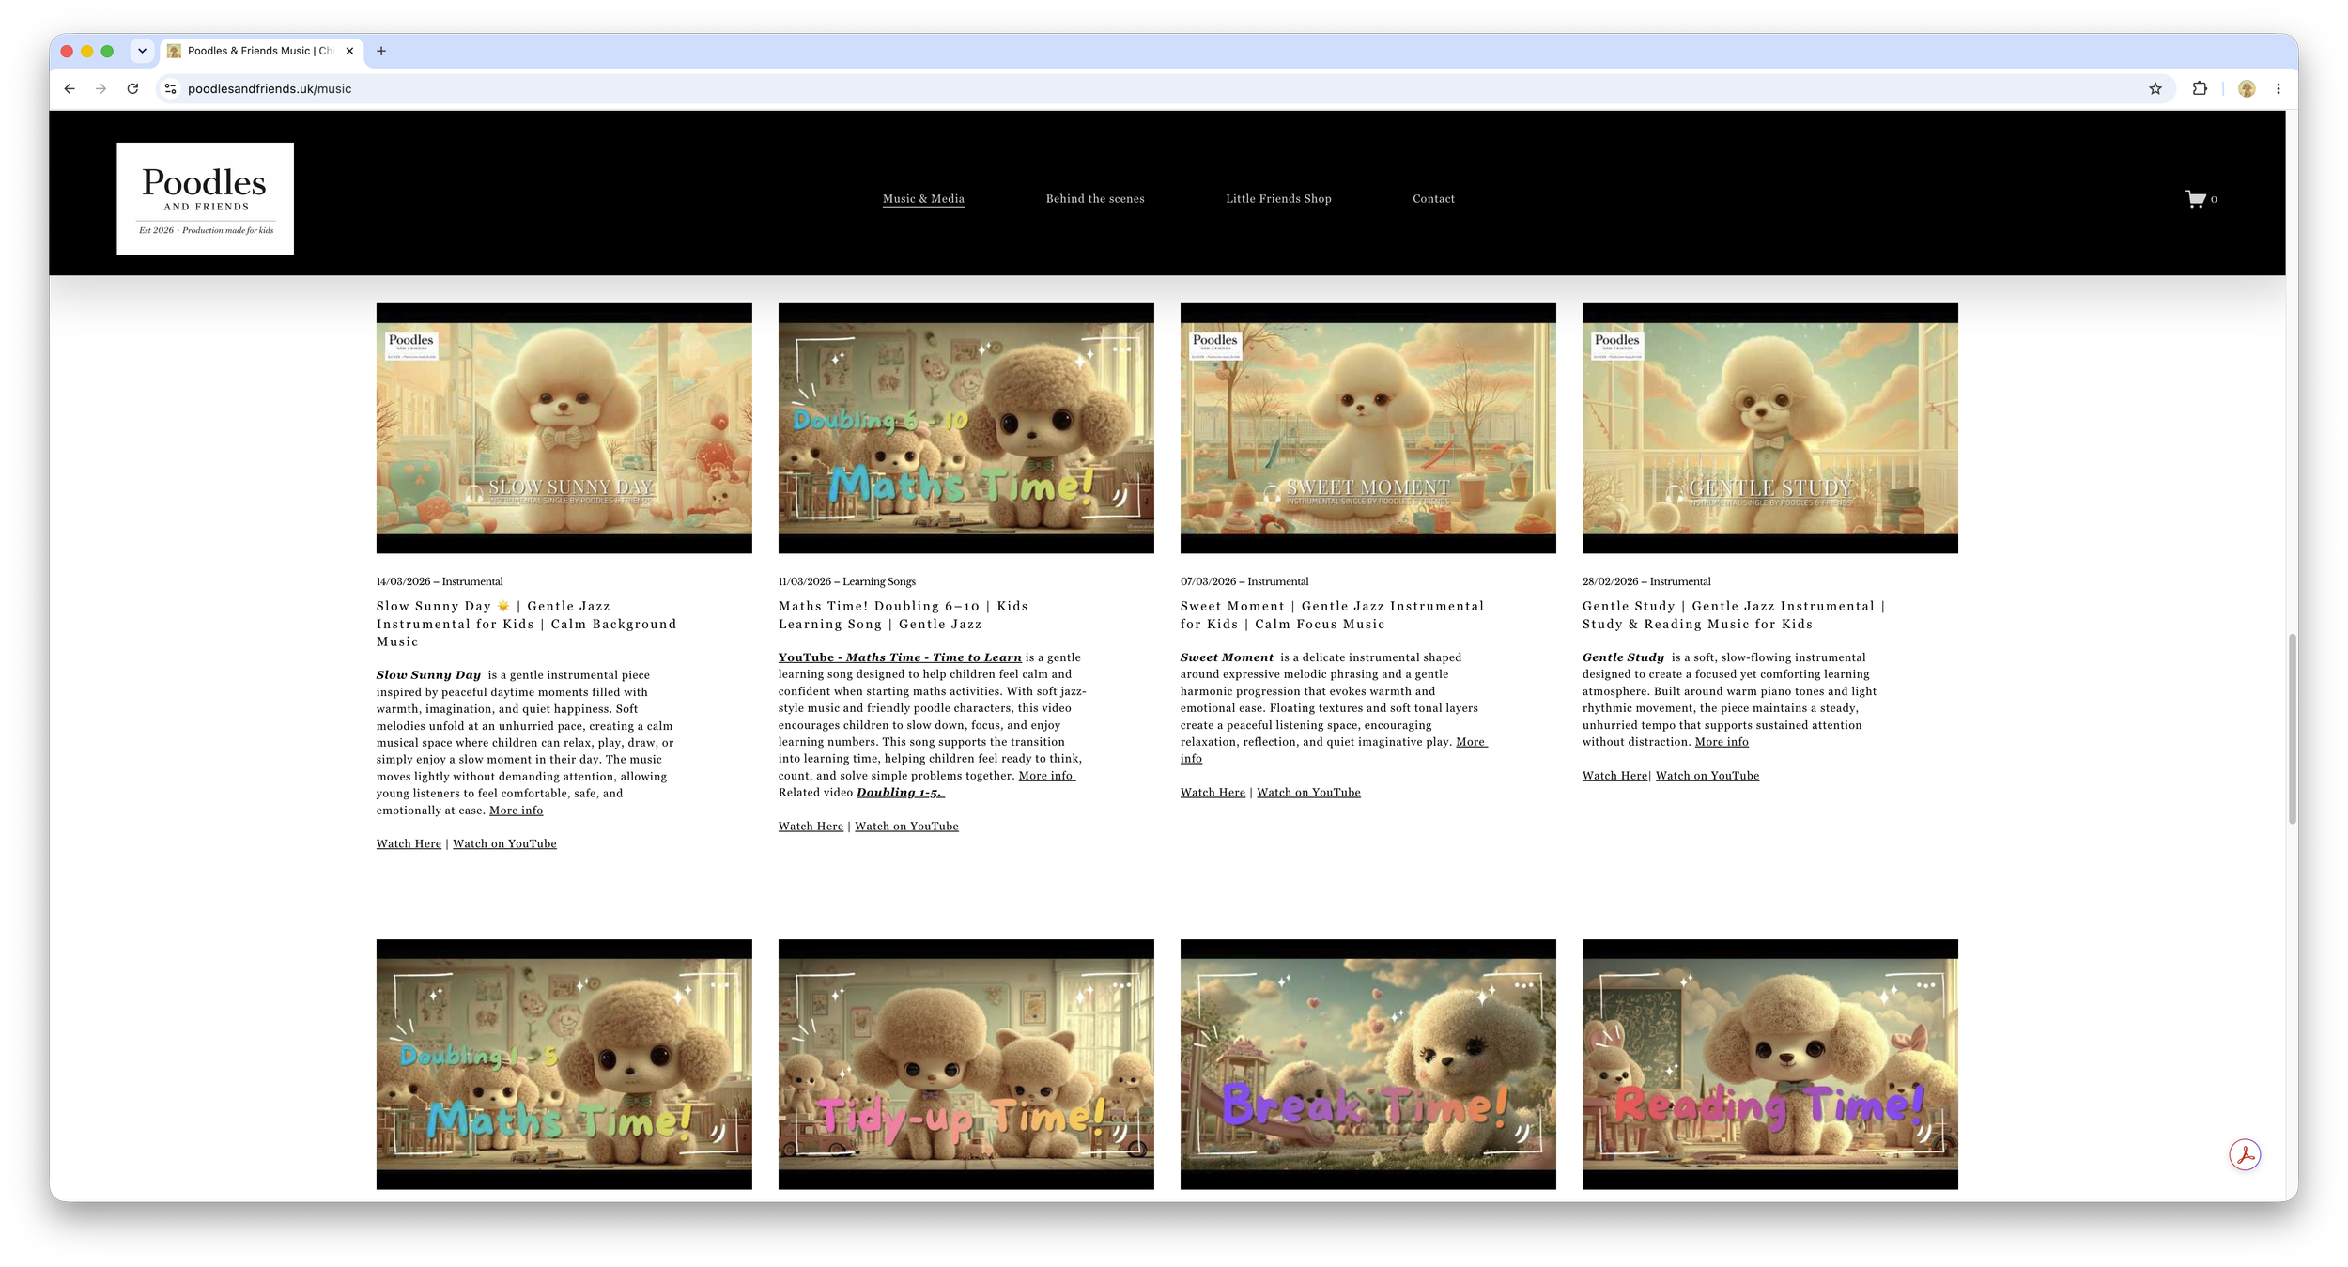Screen dimensions: 2348x1267
Task: Open a new browser tab
Action: tap(381, 51)
